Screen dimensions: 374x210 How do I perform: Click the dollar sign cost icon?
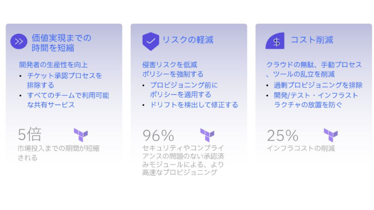276,41
